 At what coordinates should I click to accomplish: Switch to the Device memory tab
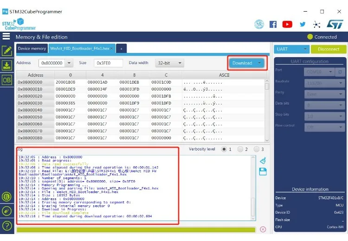tap(32, 48)
